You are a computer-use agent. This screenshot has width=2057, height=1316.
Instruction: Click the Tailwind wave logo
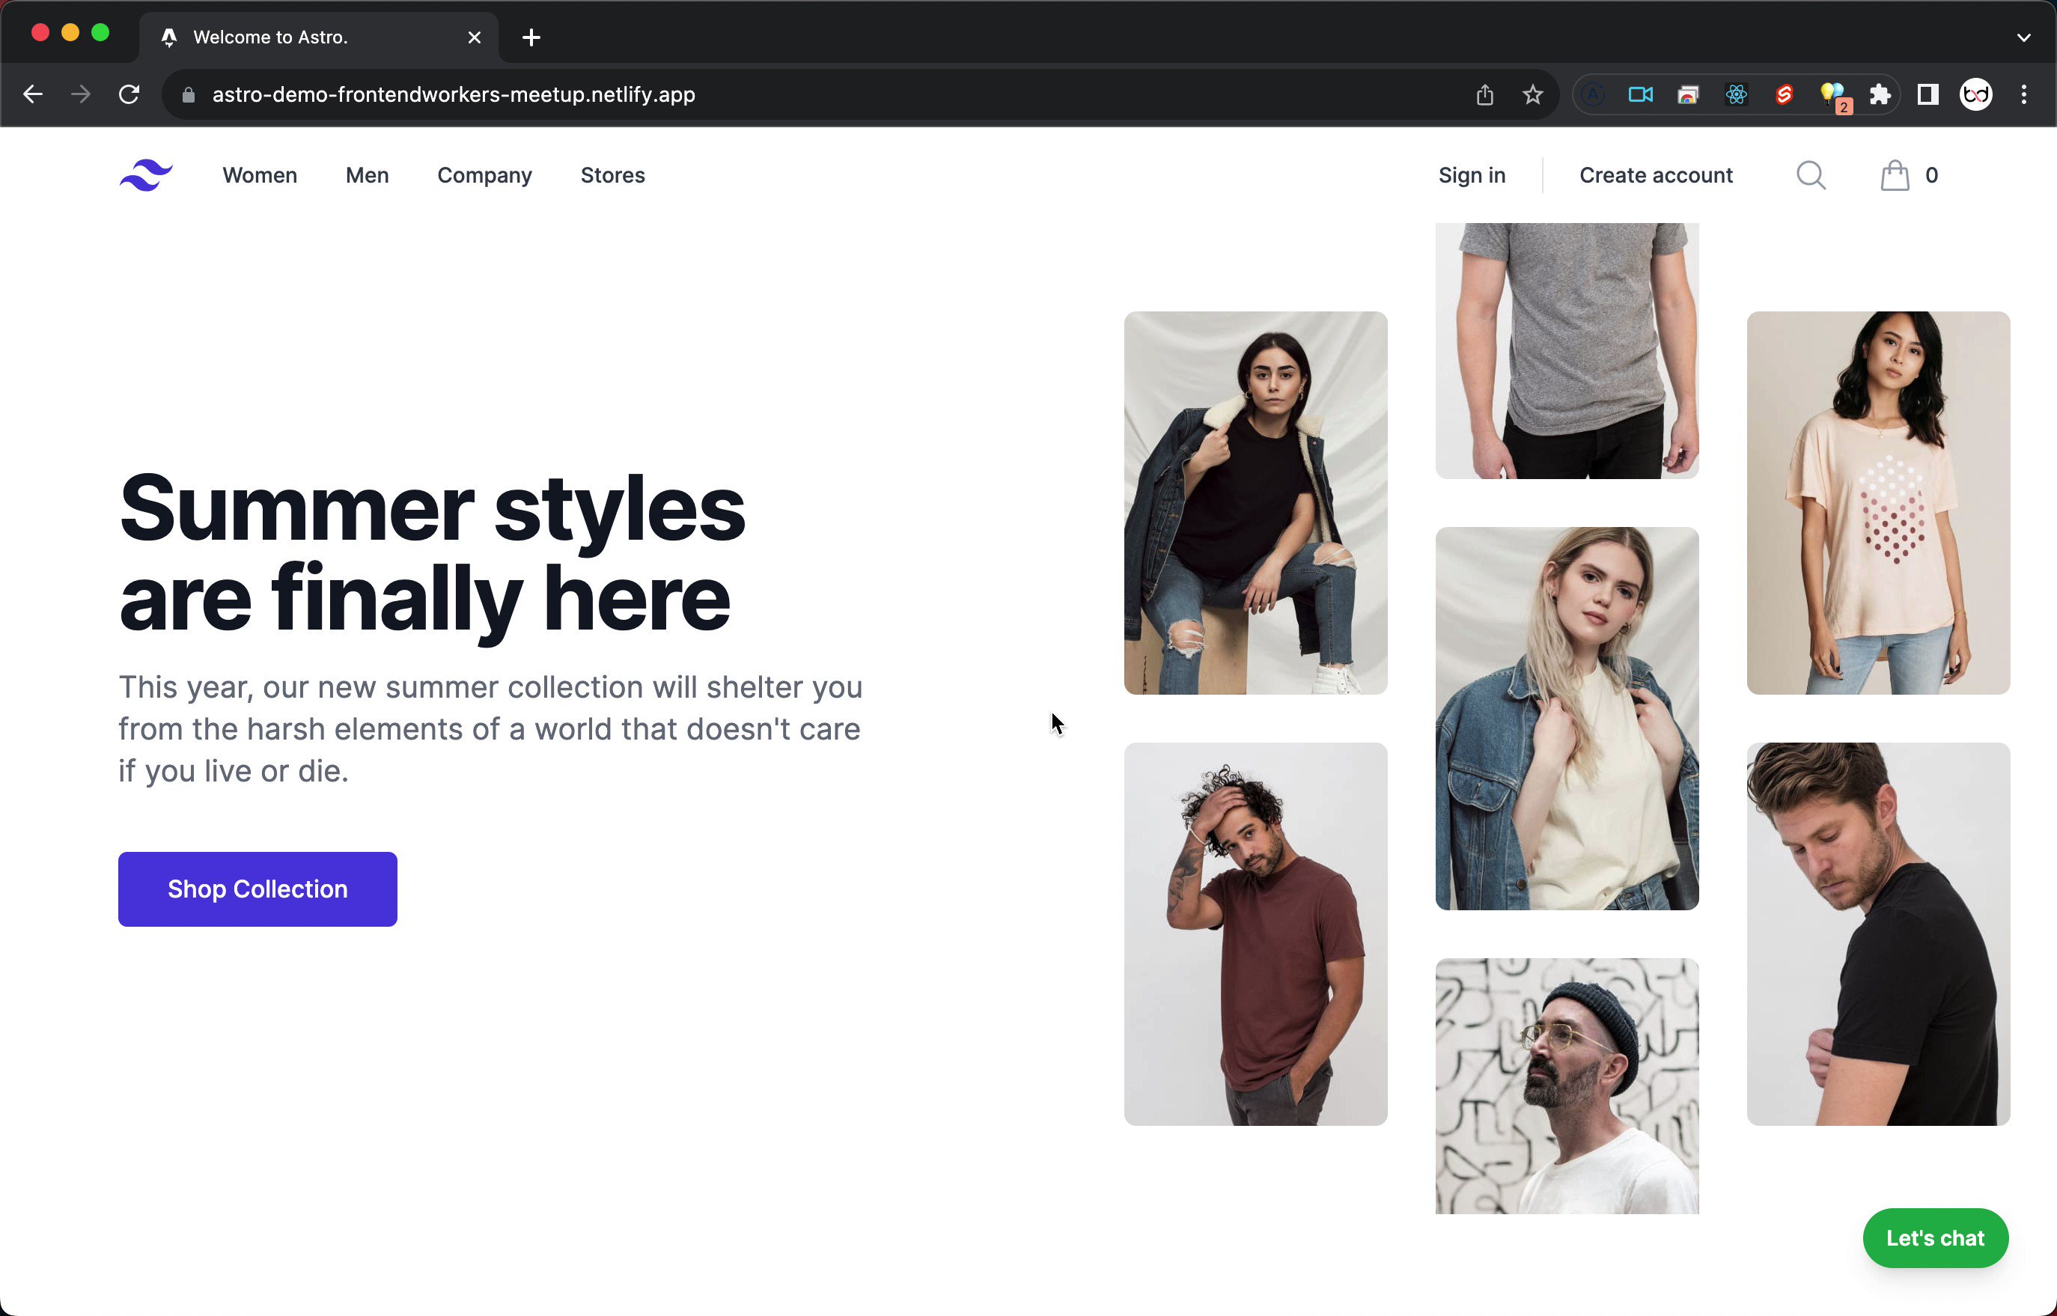[x=146, y=175]
